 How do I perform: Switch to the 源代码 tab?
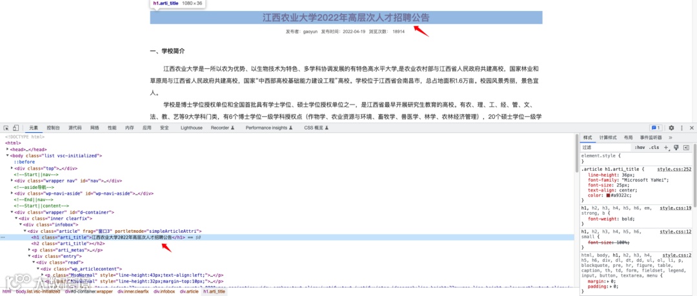[x=75, y=128]
